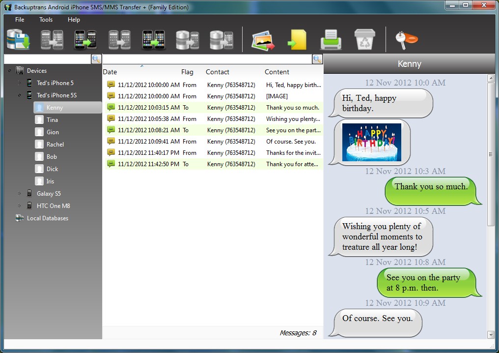Sort messages by the Date column header

point(110,72)
